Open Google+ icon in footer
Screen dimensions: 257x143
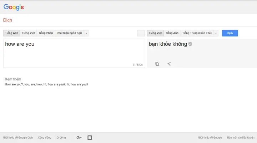point(79,138)
